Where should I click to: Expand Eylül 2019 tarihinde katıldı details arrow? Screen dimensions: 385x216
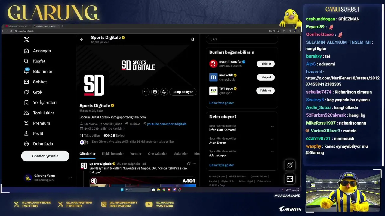pos(123,128)
